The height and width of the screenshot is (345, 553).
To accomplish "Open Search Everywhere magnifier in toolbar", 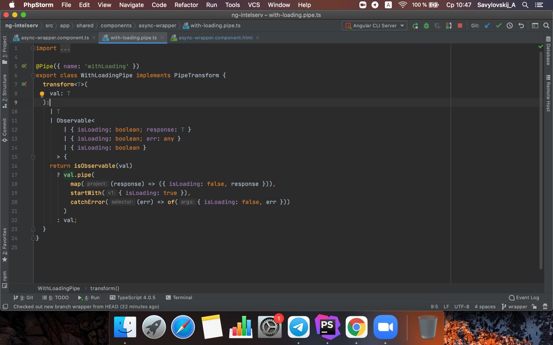I will (x=546, y=25).
